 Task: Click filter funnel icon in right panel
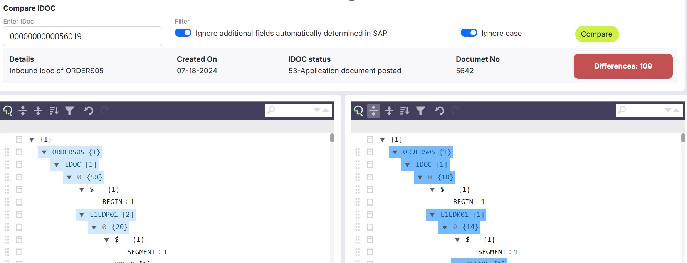[420, 111]
